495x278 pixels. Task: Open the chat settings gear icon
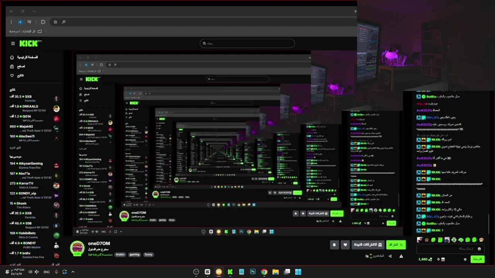click(x=465, y=259)
